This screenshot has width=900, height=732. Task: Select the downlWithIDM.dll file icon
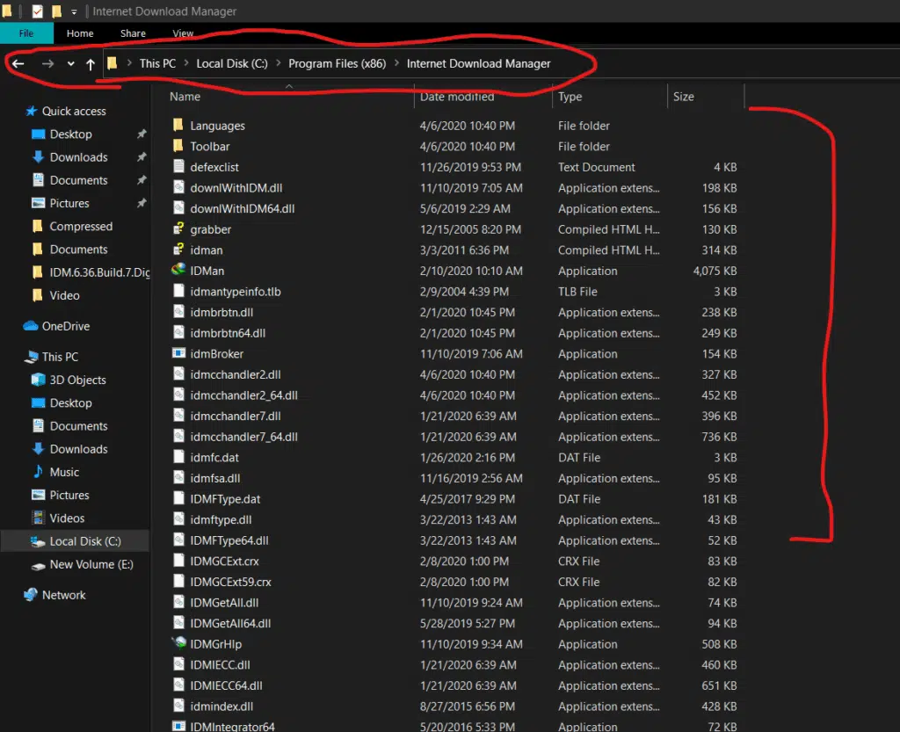point(178,187)
